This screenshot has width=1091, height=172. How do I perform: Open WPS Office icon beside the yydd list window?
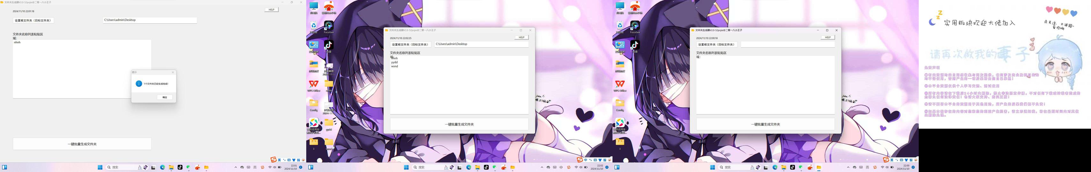pos(313,84)
